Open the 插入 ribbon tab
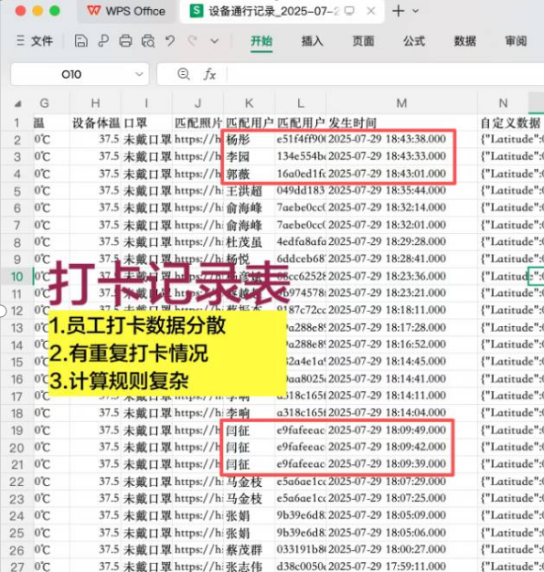The width and height of the screenshot is (544, 572). click(312, 41)
